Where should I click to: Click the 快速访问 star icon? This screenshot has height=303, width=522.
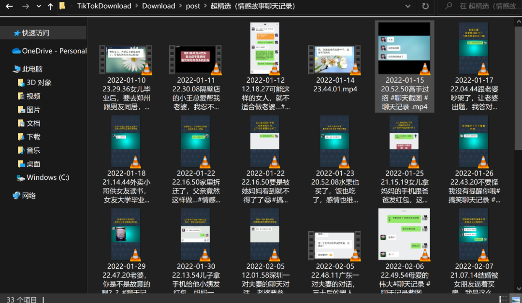pos(16,33)
